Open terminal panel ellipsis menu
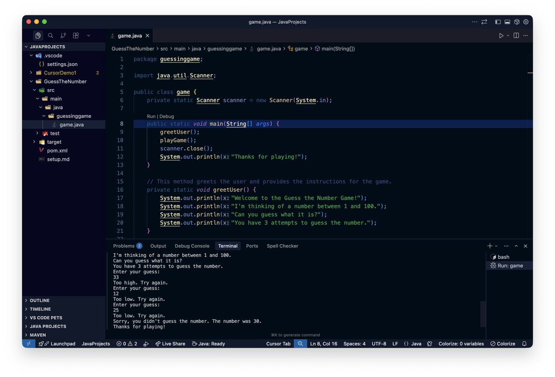Image resolution: width=555 pixels, height=377 pixels. [506, 246]
